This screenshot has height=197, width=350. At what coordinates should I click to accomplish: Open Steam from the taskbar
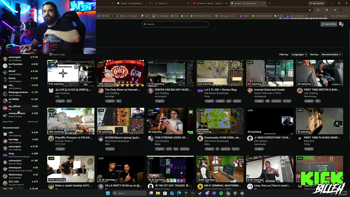click(200, 193)
